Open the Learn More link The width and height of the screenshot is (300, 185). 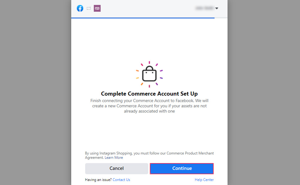tap(114, 158)
